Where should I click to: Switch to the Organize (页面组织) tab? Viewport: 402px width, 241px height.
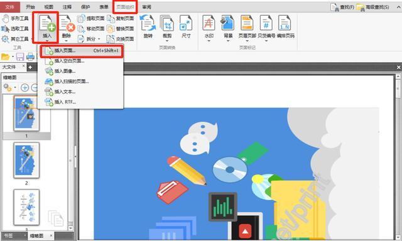[x=125, y=7]
